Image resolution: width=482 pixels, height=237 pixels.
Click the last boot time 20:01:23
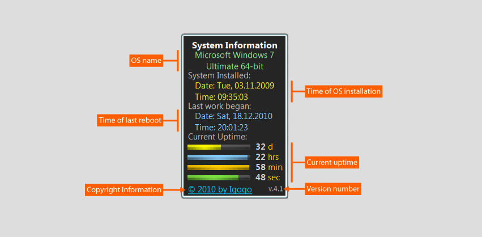coord(214,127)
